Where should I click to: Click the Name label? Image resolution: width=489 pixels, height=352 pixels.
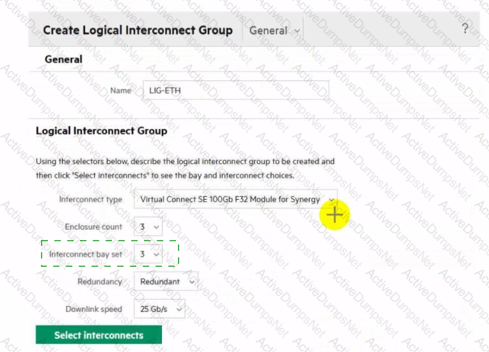[x=120, y=91]
